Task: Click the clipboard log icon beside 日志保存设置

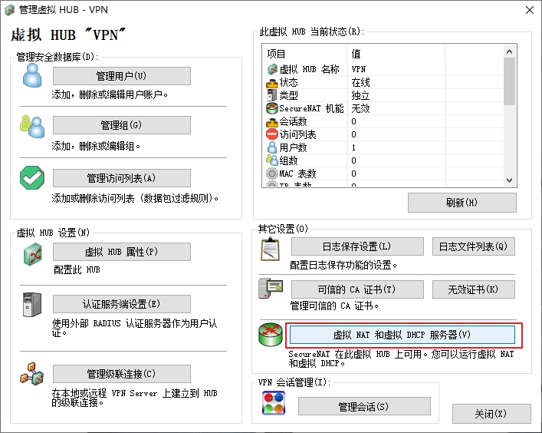Action: (270, 250)
